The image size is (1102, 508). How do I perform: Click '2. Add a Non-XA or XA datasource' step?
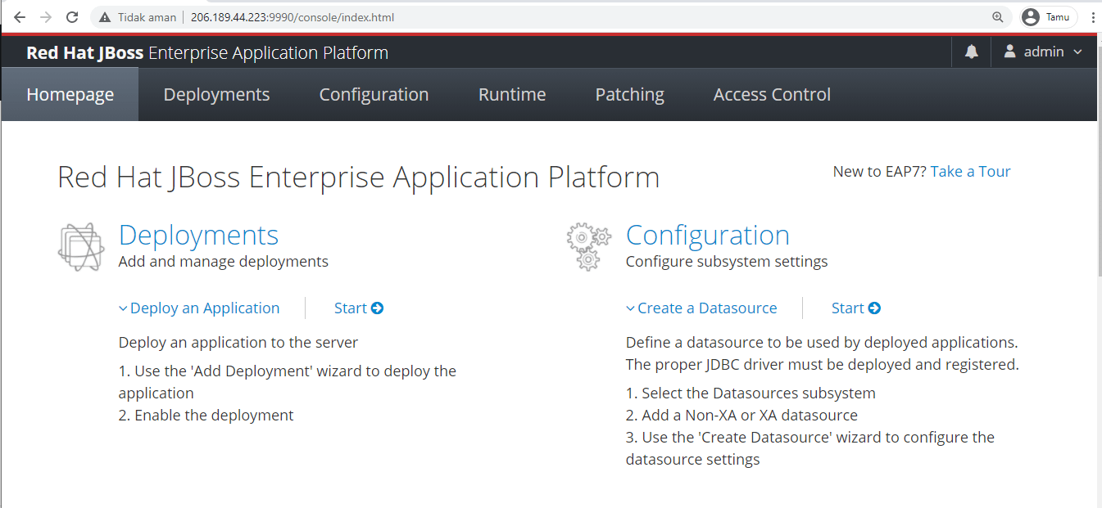click(x=741, y=416)
